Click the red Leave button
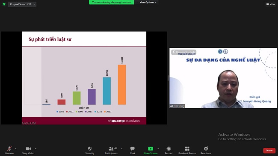Screen dimensions: 278x156 click(x=269, y=150)
